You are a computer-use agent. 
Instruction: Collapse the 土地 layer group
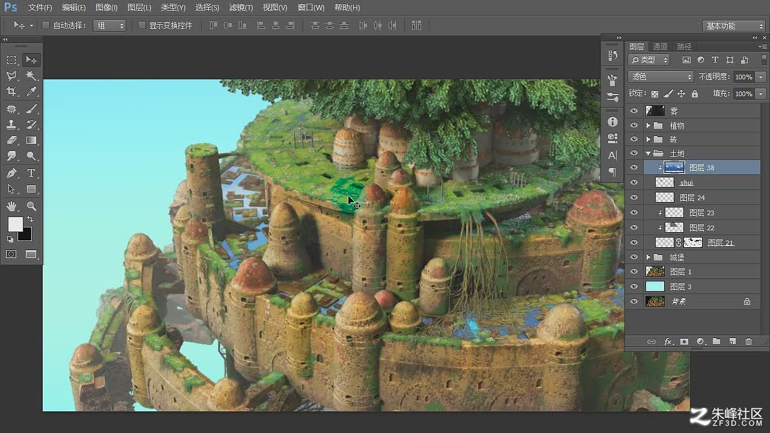[648, 153]
